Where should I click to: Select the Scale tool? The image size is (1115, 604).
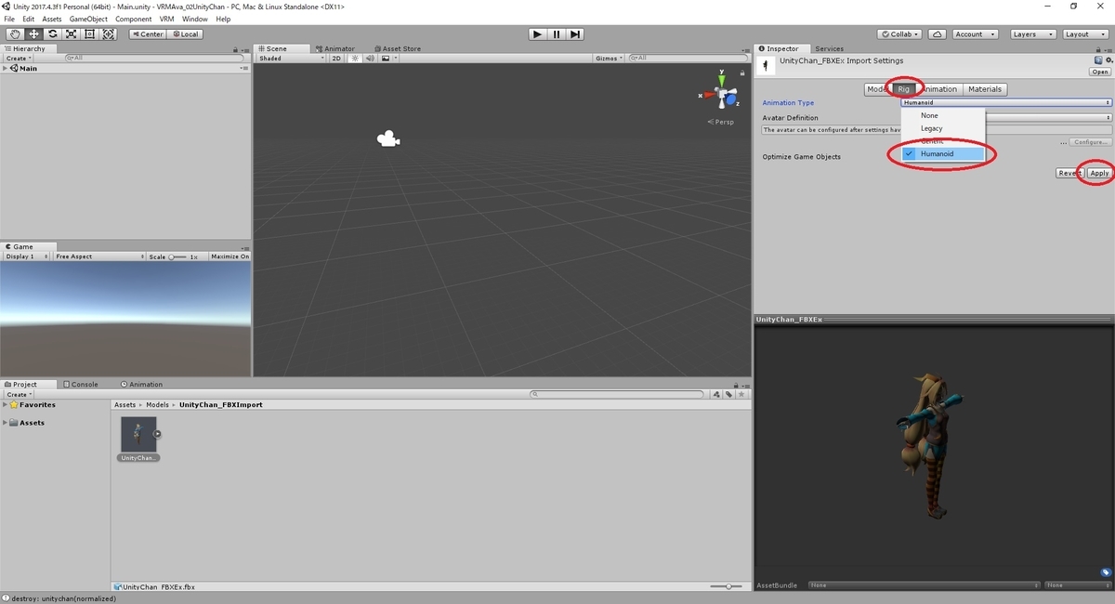coord(71,34)
